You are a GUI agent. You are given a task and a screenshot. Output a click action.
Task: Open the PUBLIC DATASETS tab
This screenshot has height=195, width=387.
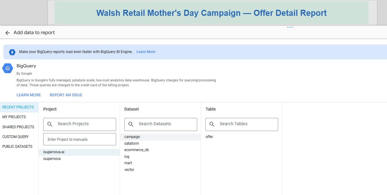point(19,147)
